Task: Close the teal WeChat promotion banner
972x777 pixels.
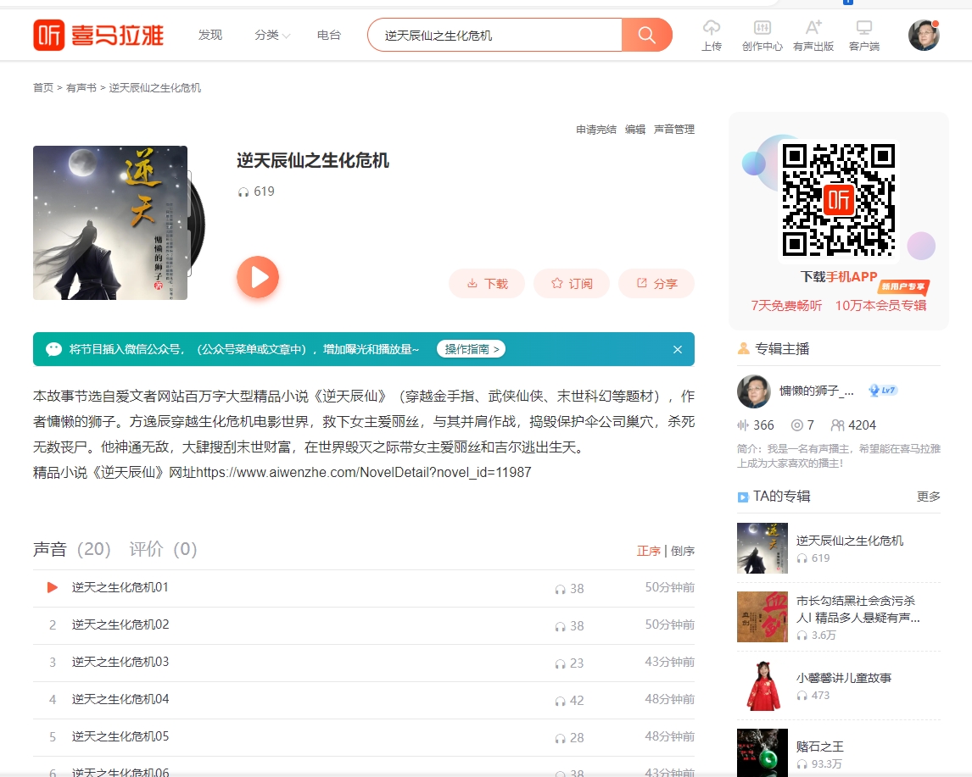Action: [x=678, y=349]
